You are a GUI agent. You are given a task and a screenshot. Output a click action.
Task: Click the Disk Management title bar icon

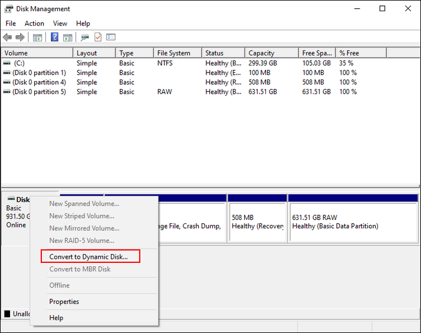[8, 9]
